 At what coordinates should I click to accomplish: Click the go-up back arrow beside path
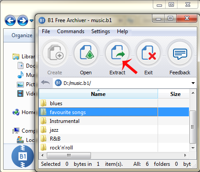coord(45,82)
